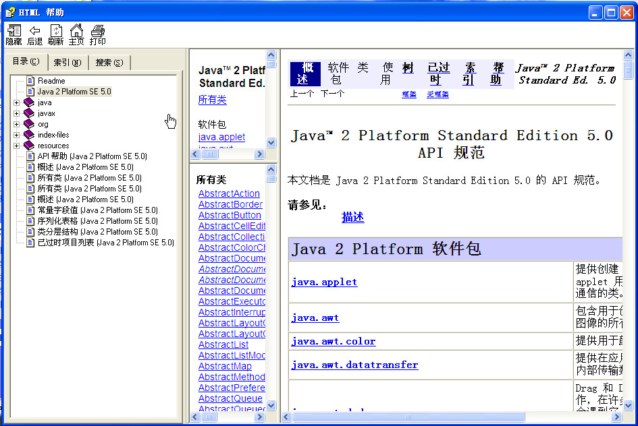Click the 后退 (Back) arrow icon
Viewport: 638px width, 426px height.
click(34, 31)
